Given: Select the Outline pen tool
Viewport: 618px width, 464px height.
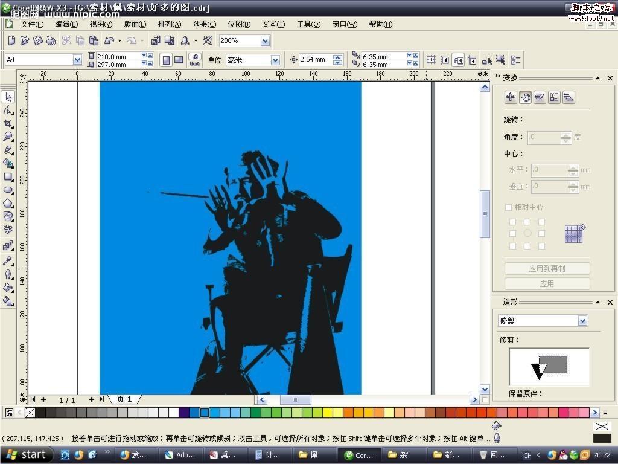Looking at the screenshot, I should [8, 274].
